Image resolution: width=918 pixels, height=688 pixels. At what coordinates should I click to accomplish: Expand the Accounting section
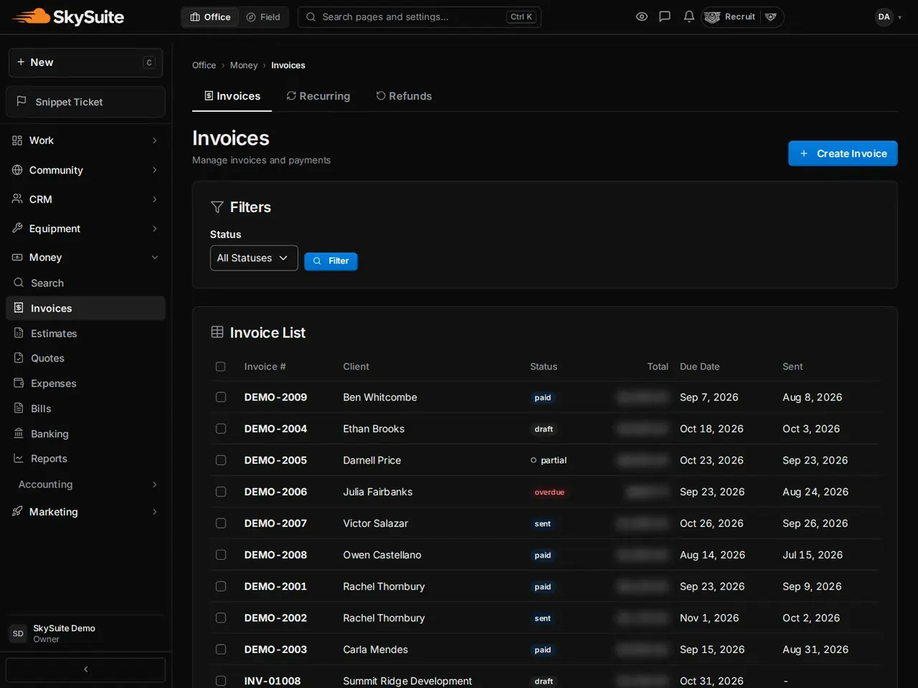pyautogui.click(x=85, y=484)
